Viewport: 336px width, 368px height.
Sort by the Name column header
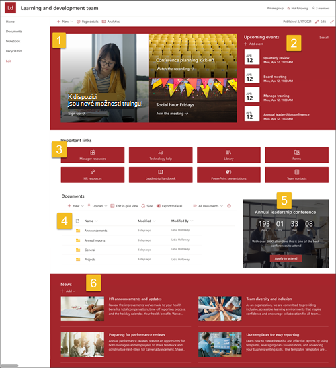[91, 221]
